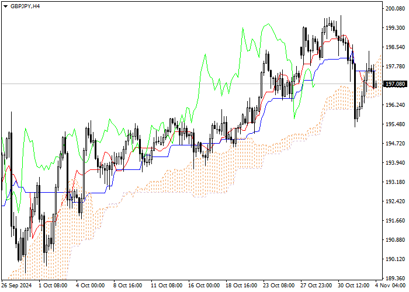Viewport: 409px width, 292px height.
Task: Click the 190.880 price axis label
Action: [x=395, y=240]
